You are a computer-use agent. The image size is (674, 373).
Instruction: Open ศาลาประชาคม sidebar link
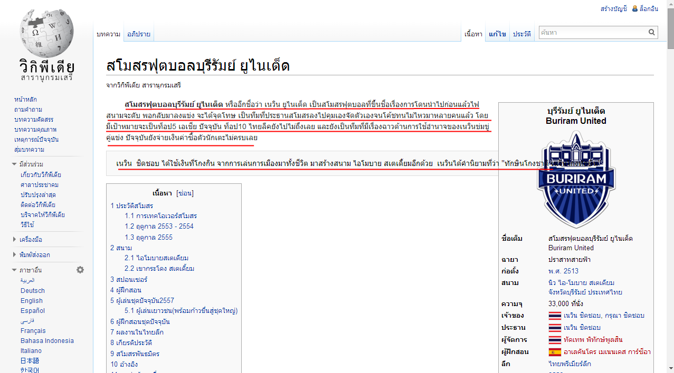pos(40,185)
